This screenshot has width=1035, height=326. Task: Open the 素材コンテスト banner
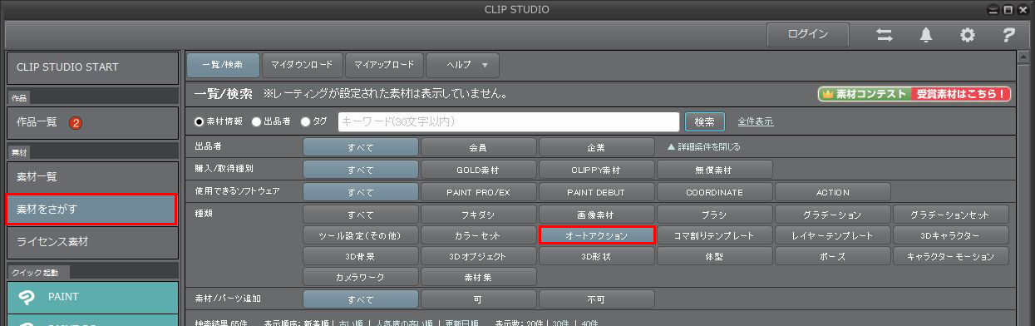click(x=914, y=94)
